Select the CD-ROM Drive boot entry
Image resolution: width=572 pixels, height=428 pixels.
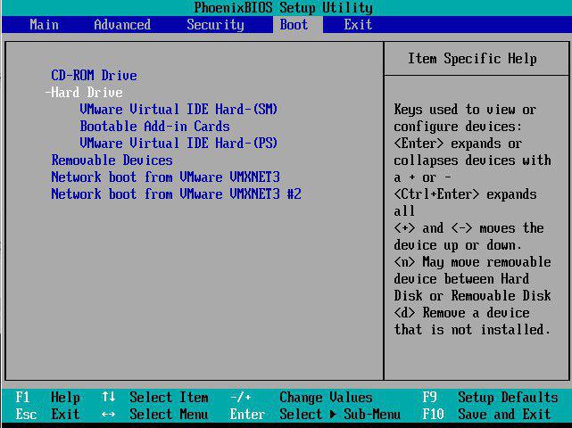click(94, 76)
